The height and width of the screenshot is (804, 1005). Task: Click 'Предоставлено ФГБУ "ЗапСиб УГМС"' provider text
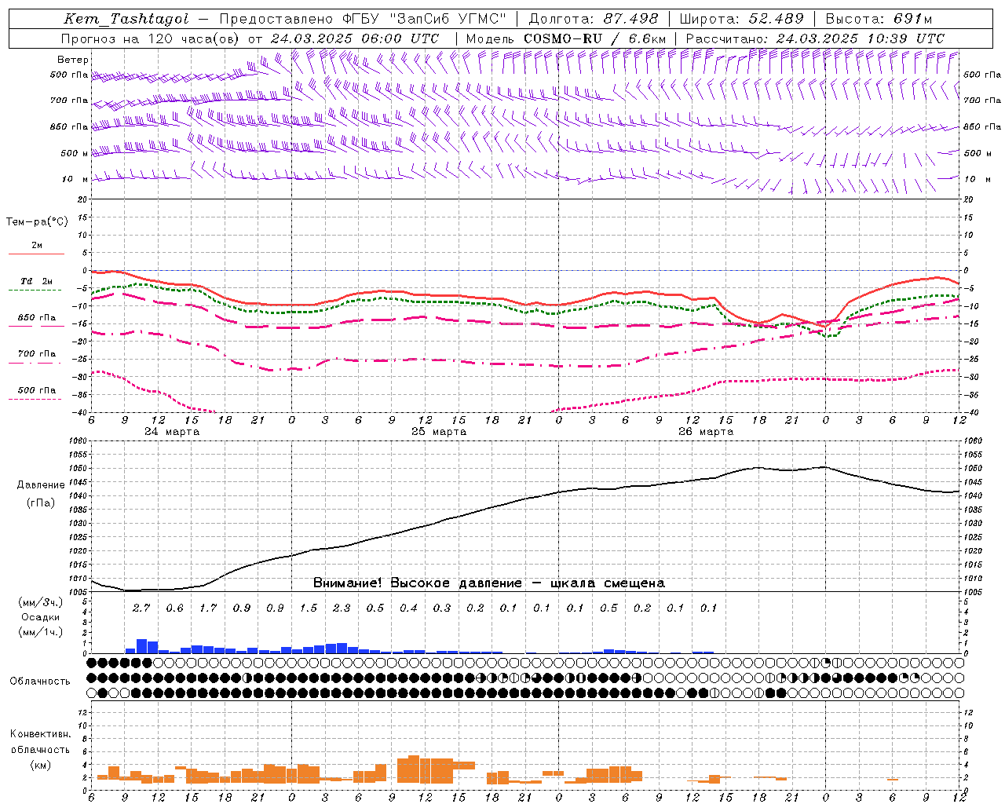tap(363, 19)
